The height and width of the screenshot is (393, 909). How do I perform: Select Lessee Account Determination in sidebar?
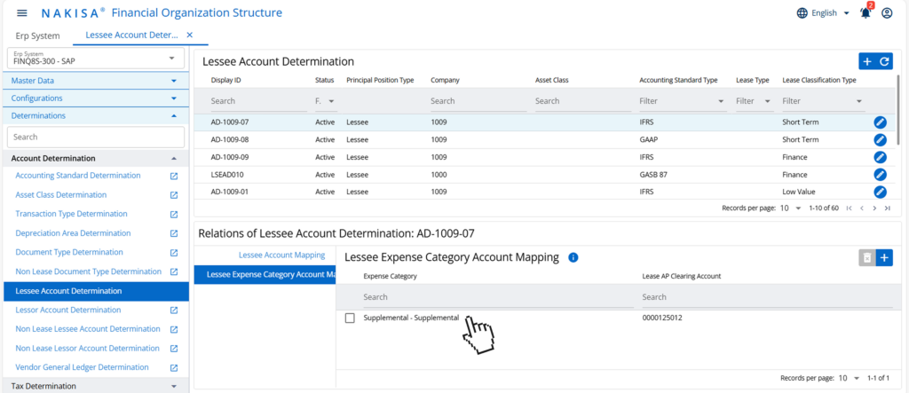point(96,291)
